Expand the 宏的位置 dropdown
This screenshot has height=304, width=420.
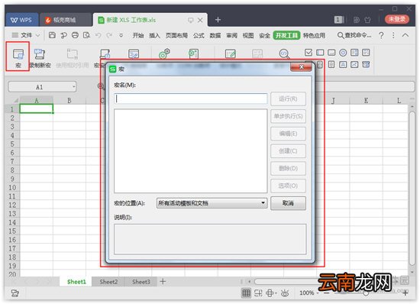[263, 202]
